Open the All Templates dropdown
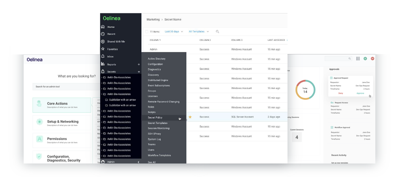The image size is (396, 184). [199, 32]
